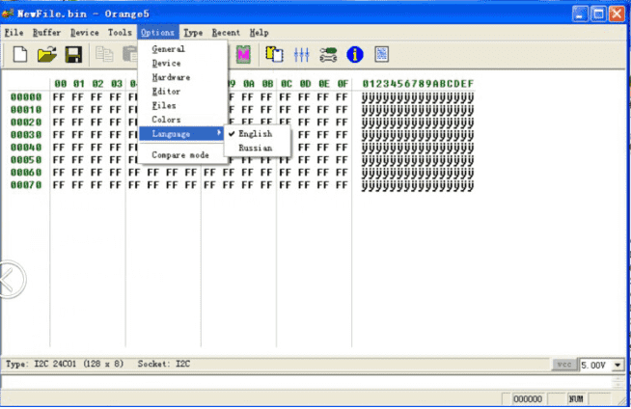Select Compare mode option

183,155
